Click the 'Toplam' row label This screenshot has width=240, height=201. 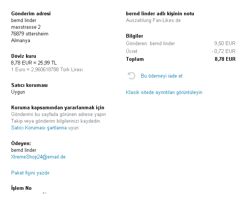(x=135, y=59)
